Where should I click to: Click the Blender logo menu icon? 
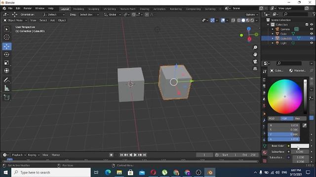(4, 8)
